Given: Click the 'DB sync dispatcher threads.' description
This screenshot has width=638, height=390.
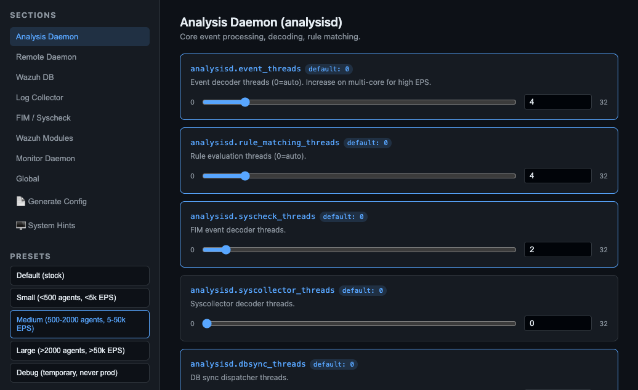Looking at the screenshot, I should tap(239, 378).
